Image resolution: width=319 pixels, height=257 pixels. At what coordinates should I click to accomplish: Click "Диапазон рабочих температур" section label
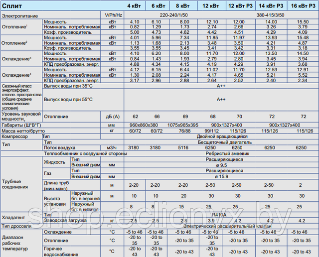pos(14,243)
